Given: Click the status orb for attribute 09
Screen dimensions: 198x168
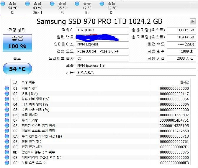Looking at the screenshot, I should 7,131.
